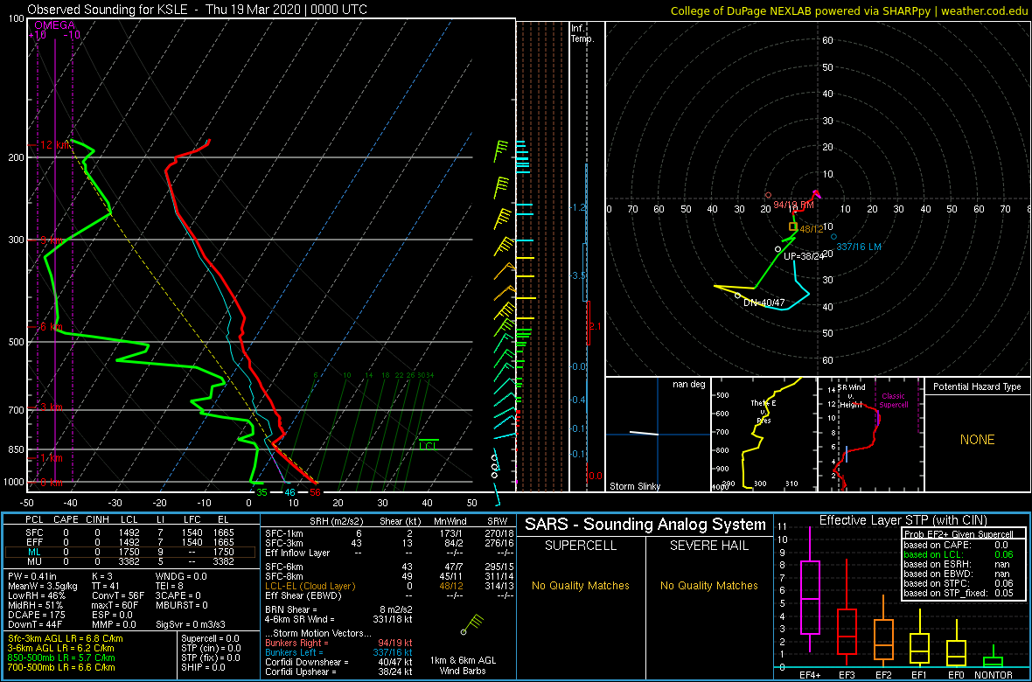Click the DCAPE = 175 value
The image size is (1032, 682).
pos(34,614)
